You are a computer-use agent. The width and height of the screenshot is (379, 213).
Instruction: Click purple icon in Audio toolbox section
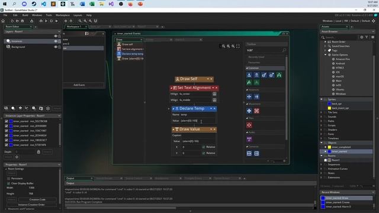(249, 139)
